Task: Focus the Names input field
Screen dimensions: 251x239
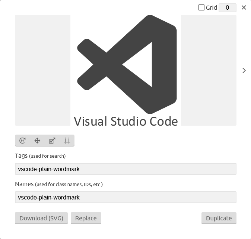Action: click(x=125, y=197)
